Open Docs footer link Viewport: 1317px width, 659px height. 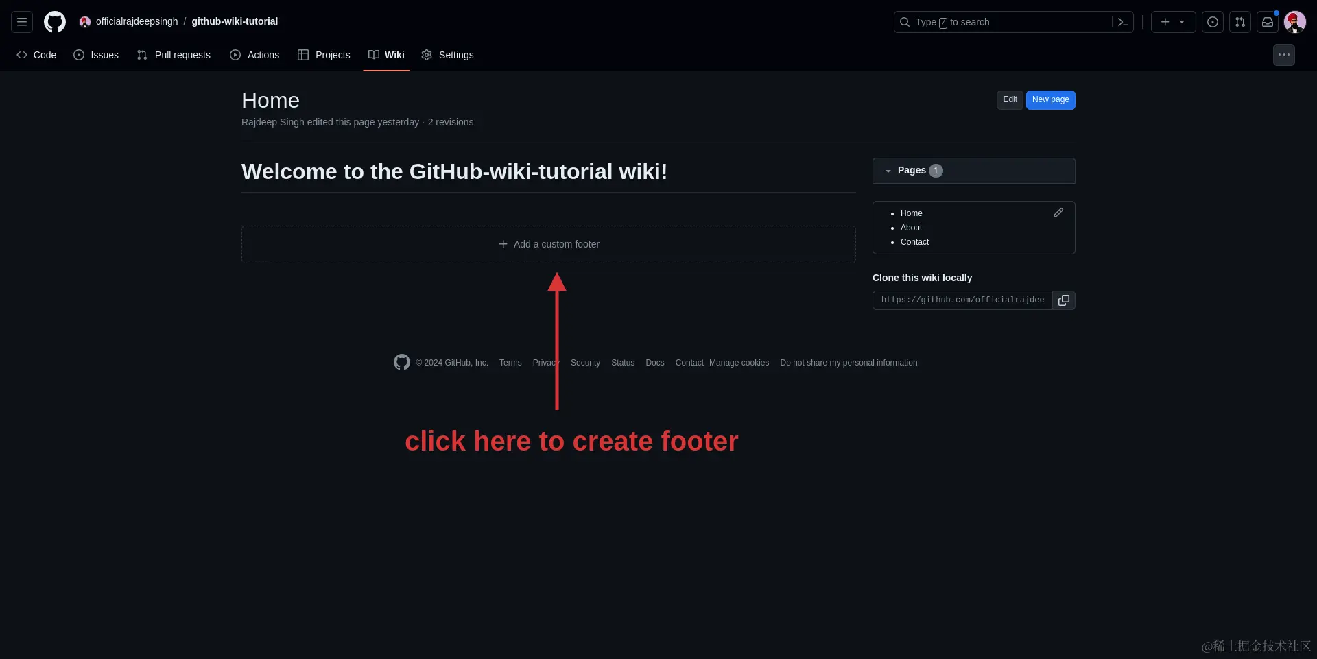[x=655, y=363]
